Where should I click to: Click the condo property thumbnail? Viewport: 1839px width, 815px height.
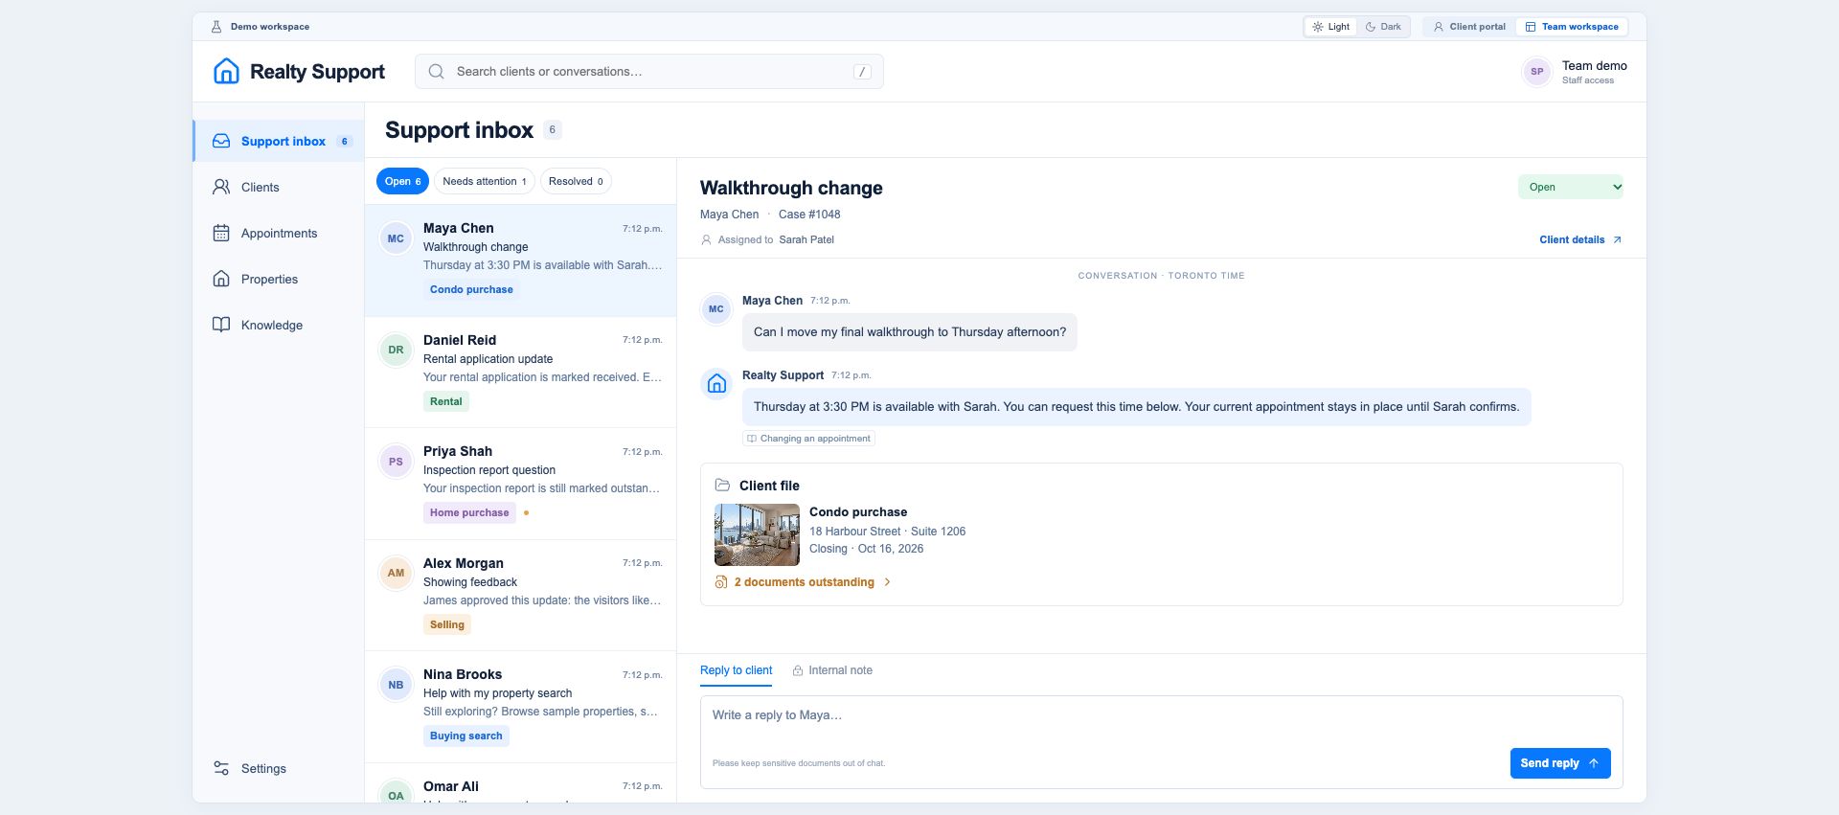pos(757,534)
